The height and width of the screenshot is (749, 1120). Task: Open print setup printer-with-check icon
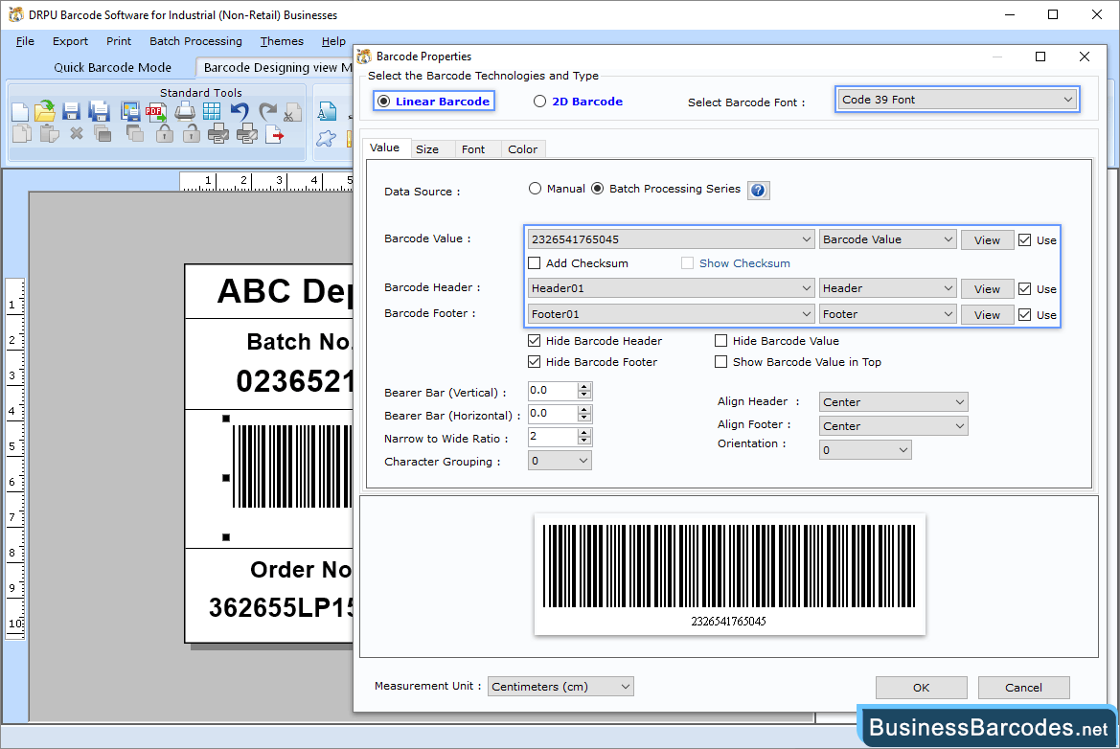click(x=217, y=133)
